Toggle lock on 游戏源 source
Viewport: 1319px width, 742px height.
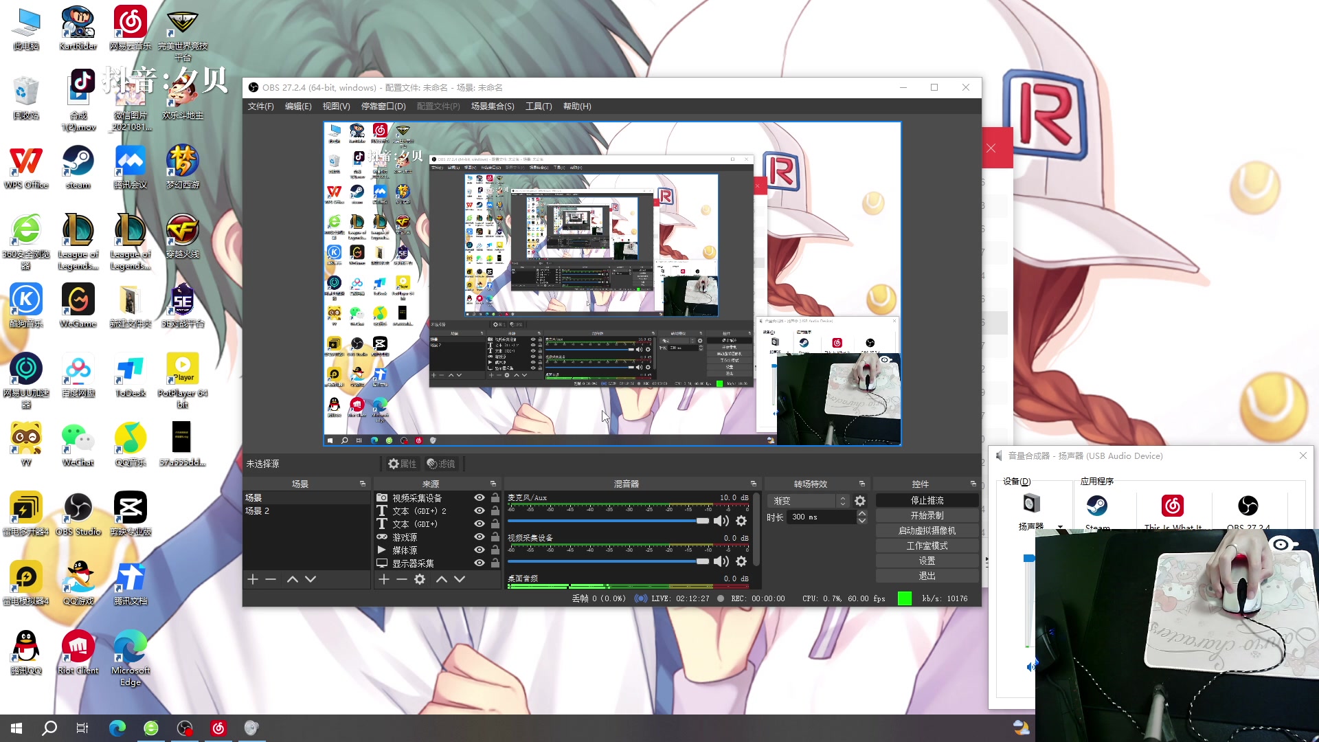495,537
